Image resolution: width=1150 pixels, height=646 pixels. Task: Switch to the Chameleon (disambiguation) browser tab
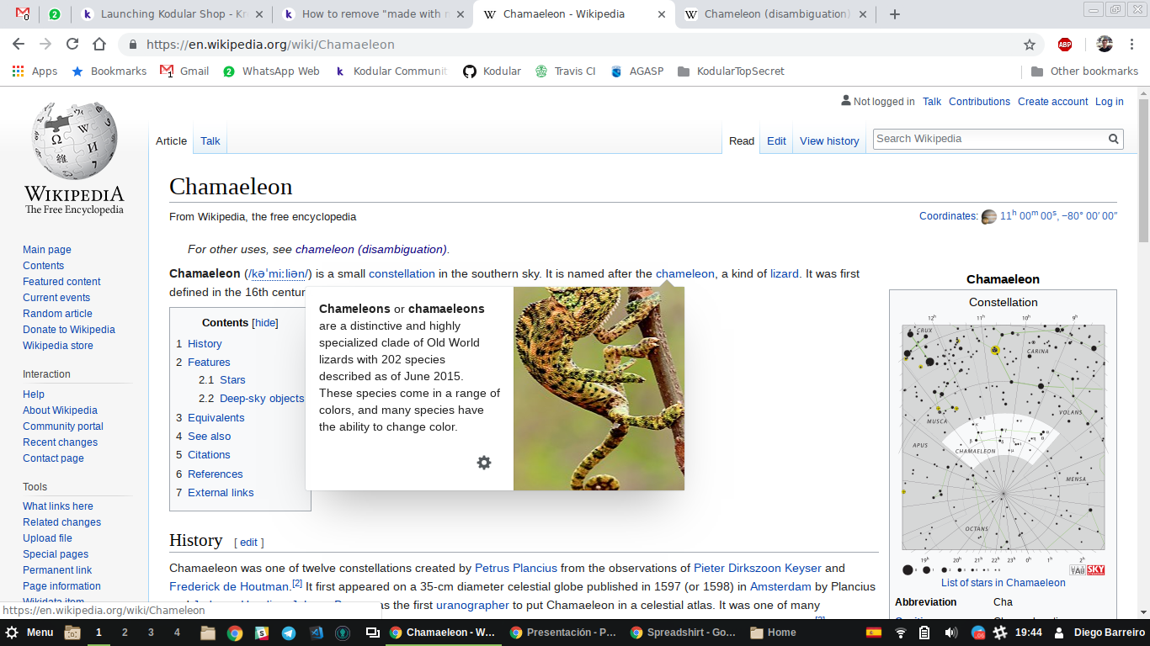coord(775,14)
